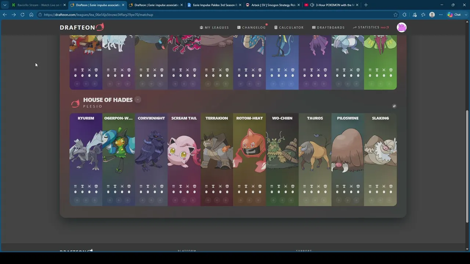Open the Calculator from the navigation
Screen dimensions: 470x264
pos(289,27)
